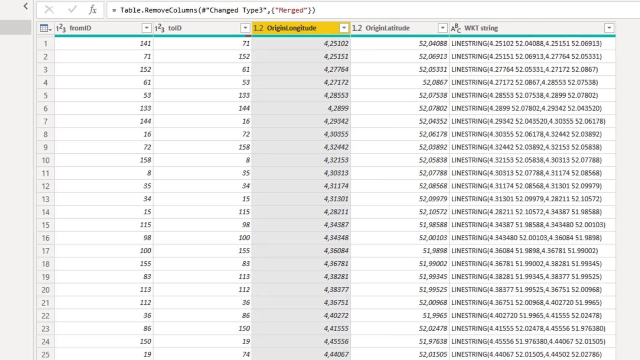The width and height of the screenshot is (640, 360).
Task: Click OriginLongitude cell 4,27764
Action: click(x=301, y=70)
